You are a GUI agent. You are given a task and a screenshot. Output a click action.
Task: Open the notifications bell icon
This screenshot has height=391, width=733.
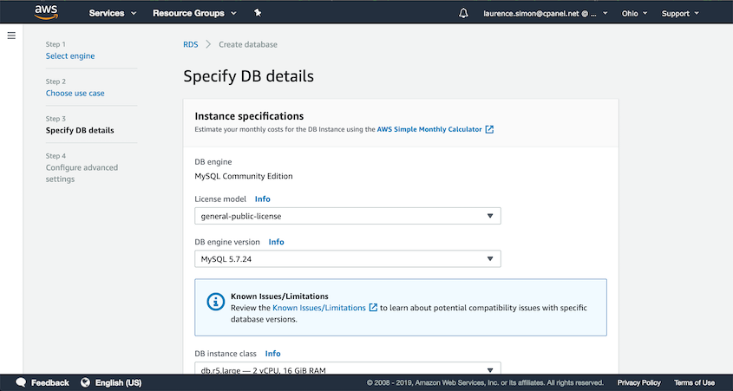click(x=463, y=14)
